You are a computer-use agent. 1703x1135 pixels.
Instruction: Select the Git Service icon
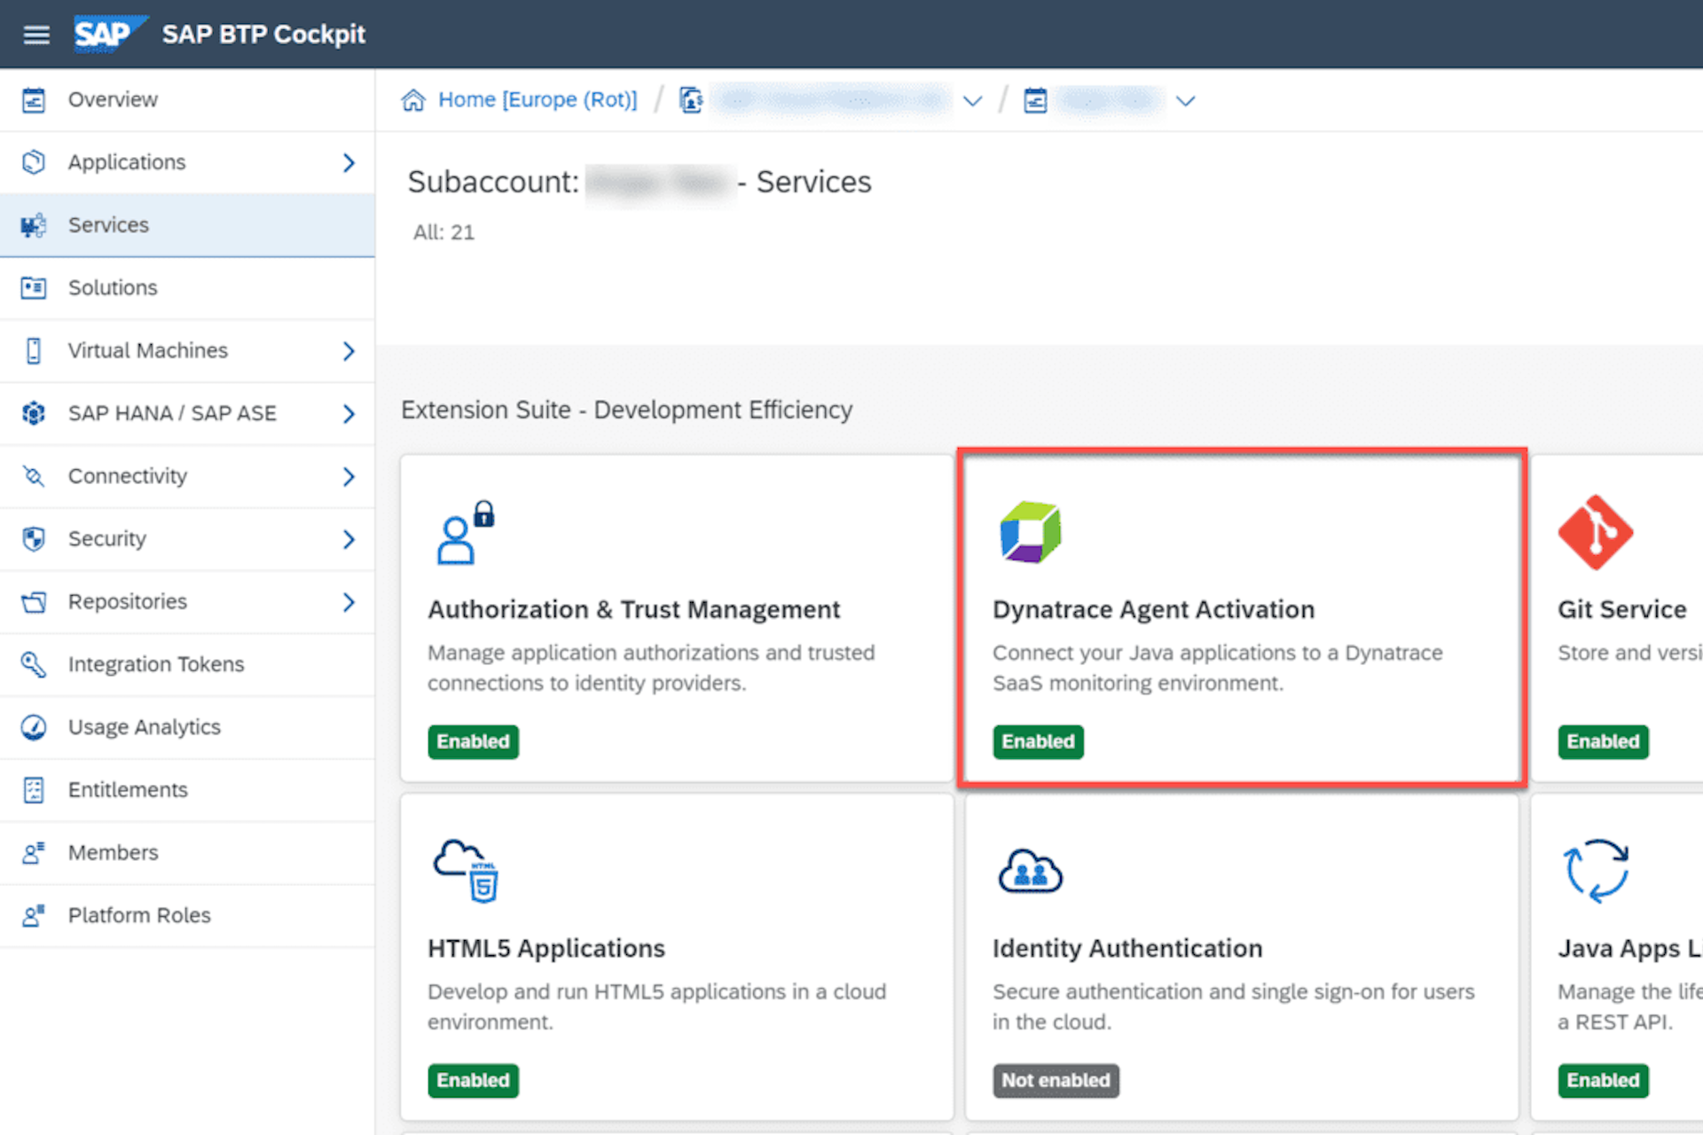[1595, 532]
